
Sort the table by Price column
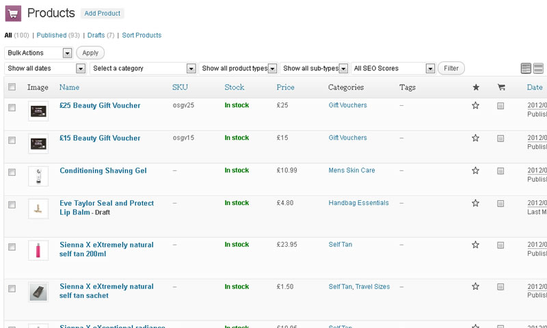(285, 87)
